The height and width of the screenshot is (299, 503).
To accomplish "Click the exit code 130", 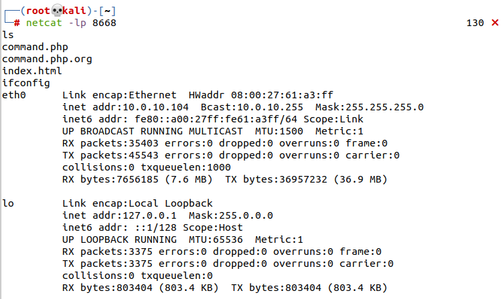I will [475, 23].
